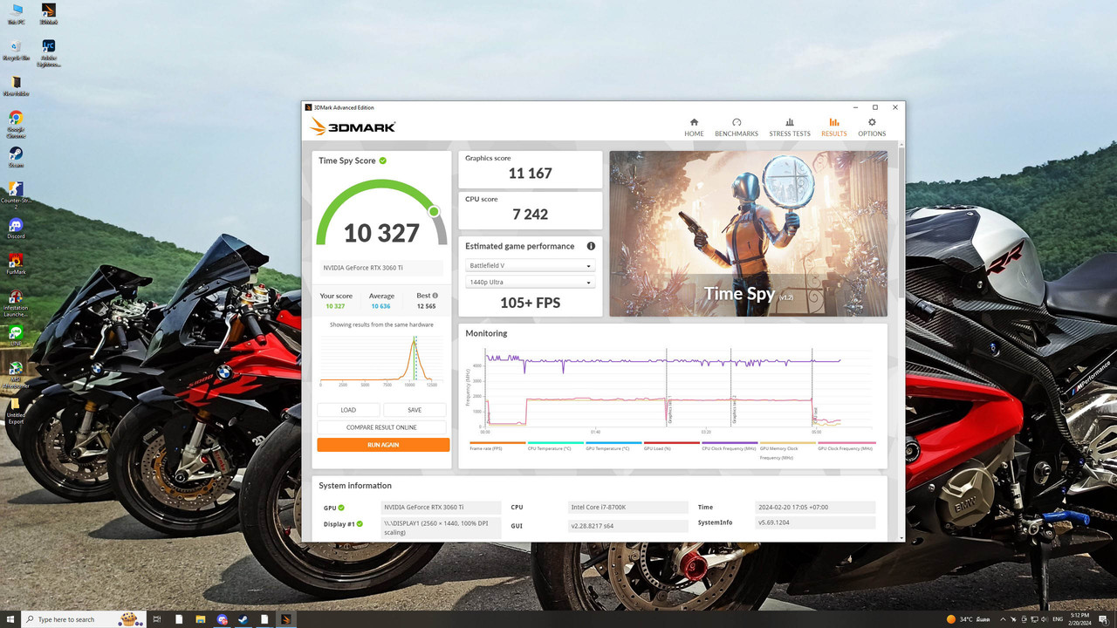Click the green check next to Display #1
1117x628 pixels.
tap(360, 523)
